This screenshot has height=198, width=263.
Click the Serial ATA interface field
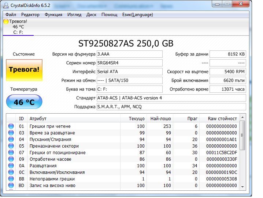(130, 72)
